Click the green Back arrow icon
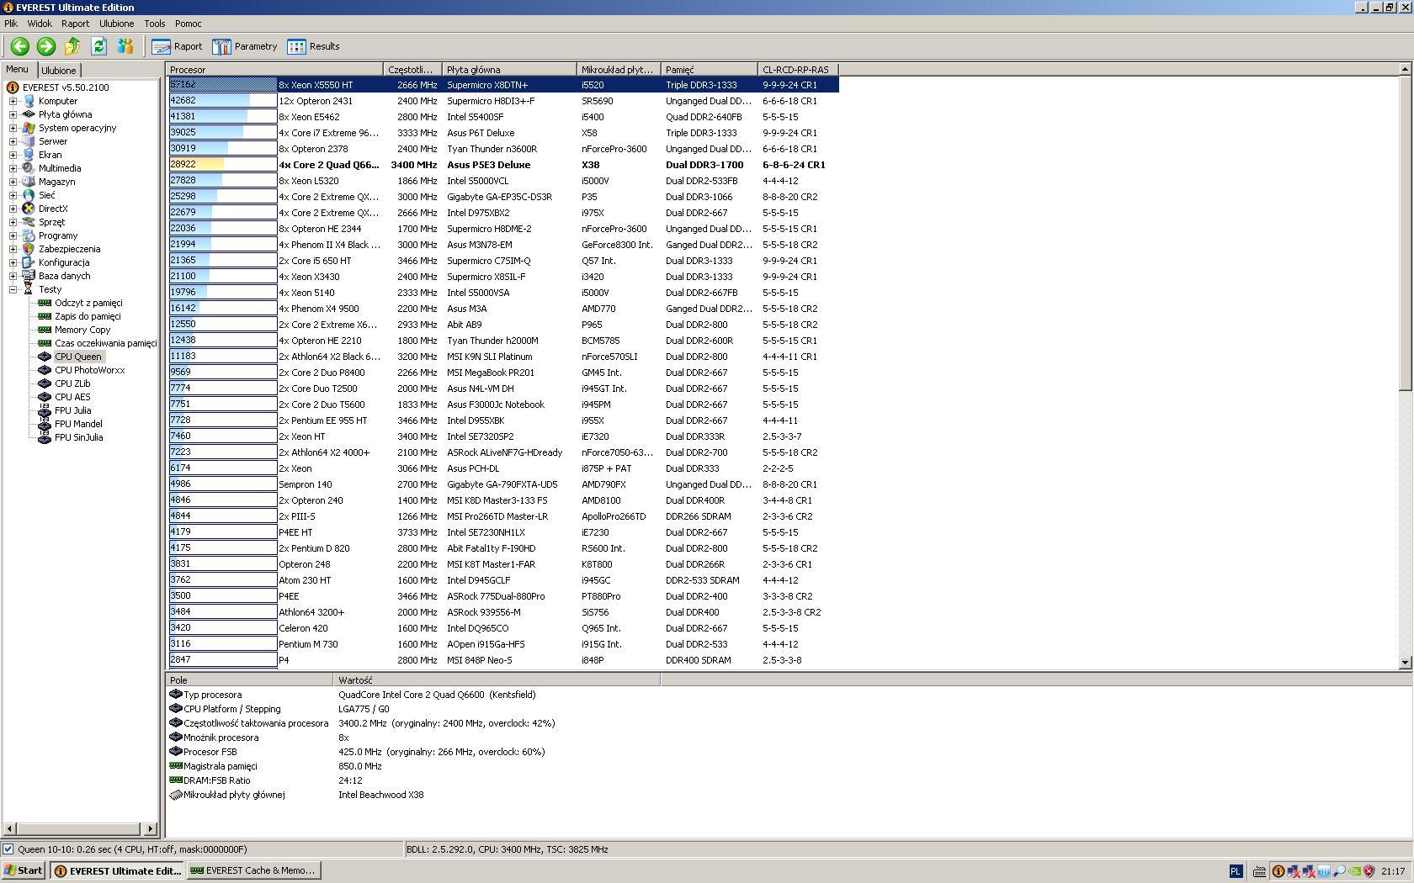The height and width of the screenshot is (883, 1414). [19, 47]
